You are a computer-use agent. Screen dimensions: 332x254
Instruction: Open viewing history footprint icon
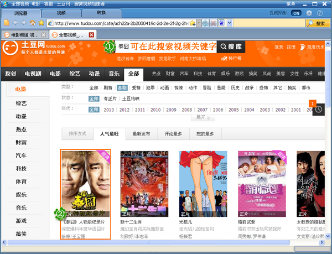[x=303, y=47]
